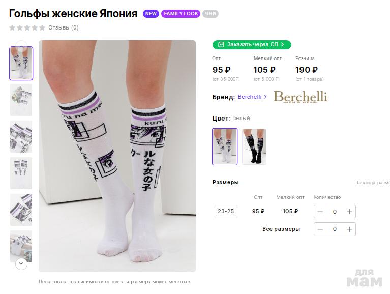Click quantity field for size 23-25
390x294 pixels.
pyautogui.click(x=335, y=212)
